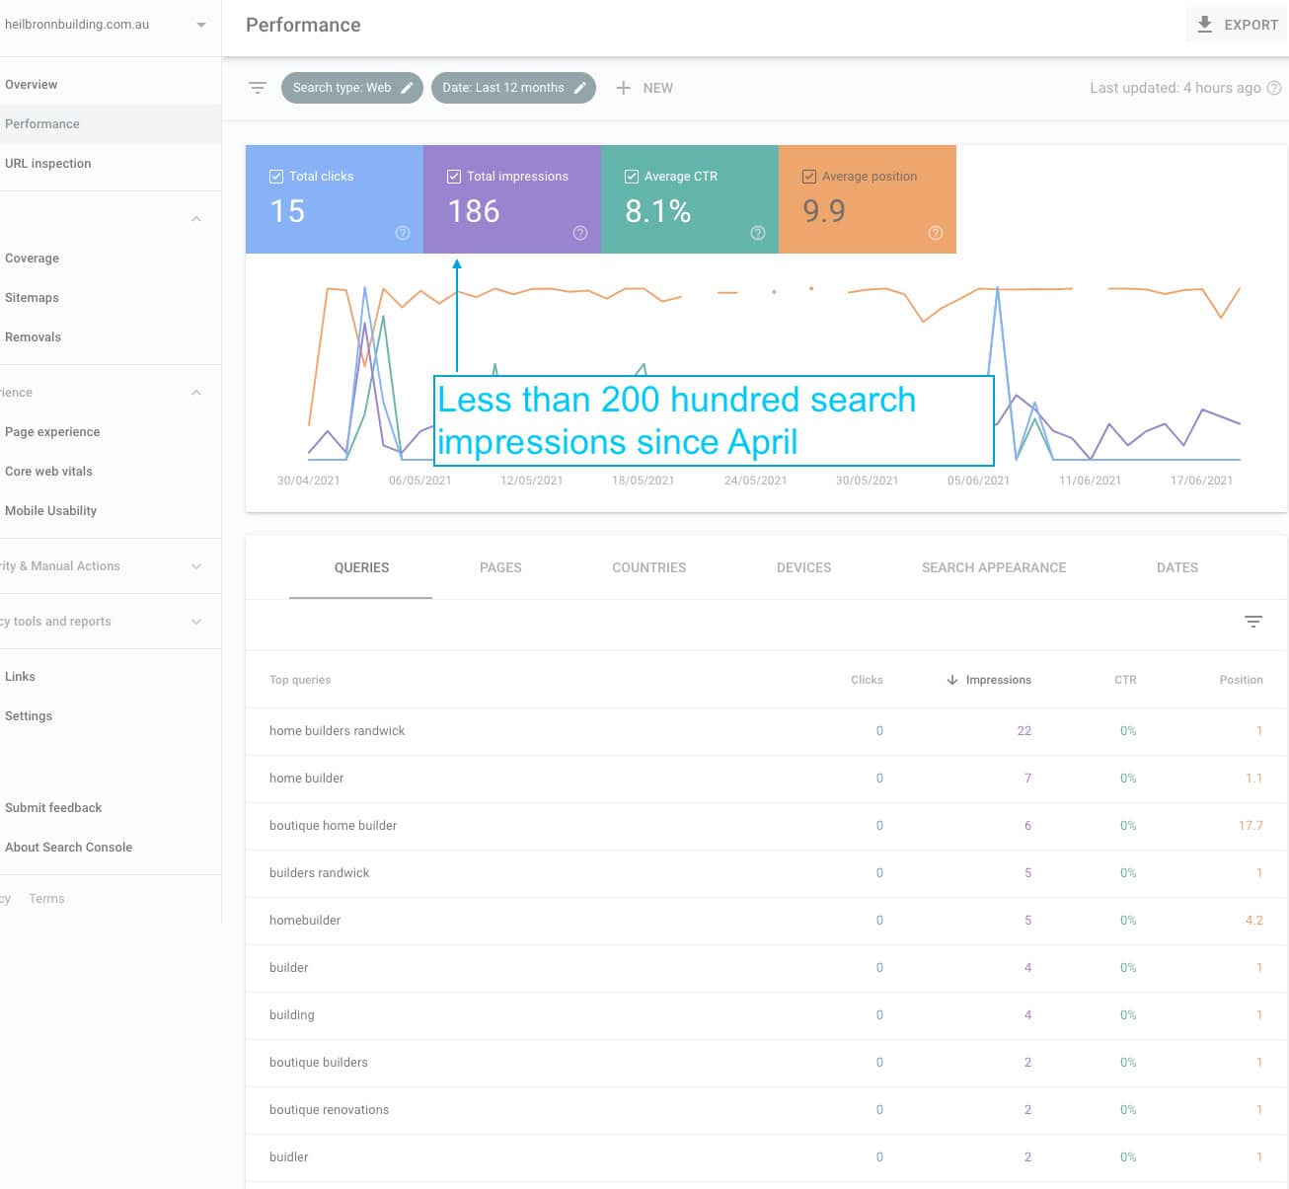Sort table by Clicks column header
The height and width of the screenshot is (1189, 1289).
click(867, 680)
